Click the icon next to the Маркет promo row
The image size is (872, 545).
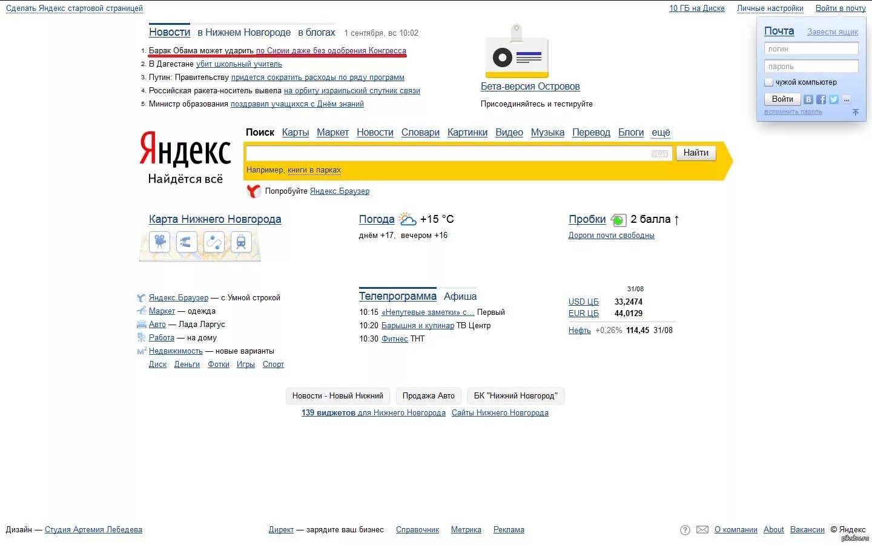pos(141,311)
